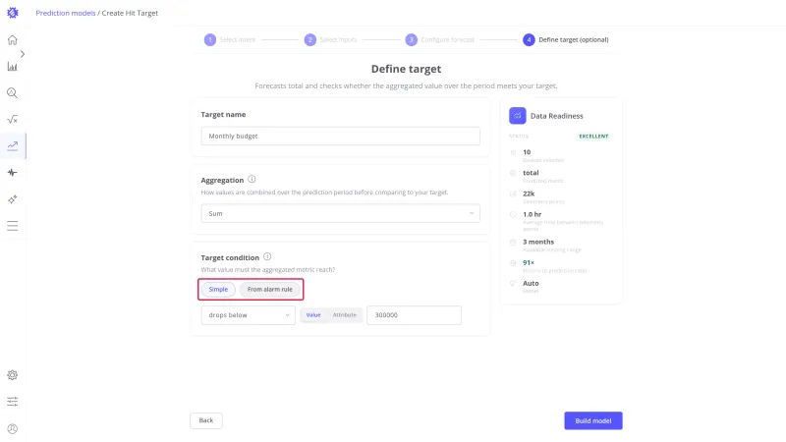Click the Data Readiness chart icon

pyautogui.click(x=518, y=116)
